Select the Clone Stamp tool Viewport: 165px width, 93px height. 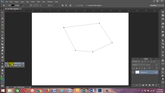click(2, 38)
